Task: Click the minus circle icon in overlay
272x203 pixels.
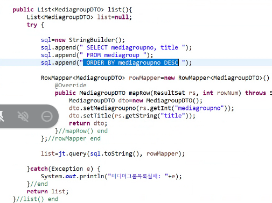Action: [47, 116]
